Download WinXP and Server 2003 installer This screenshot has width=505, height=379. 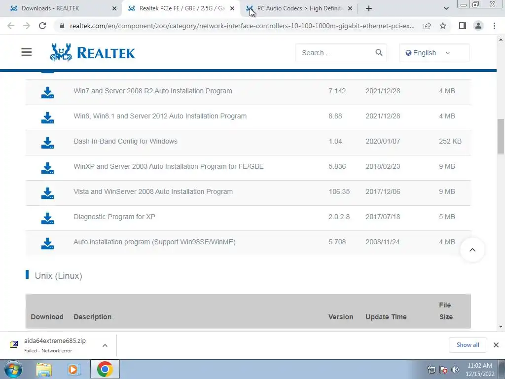pos(48,168)
